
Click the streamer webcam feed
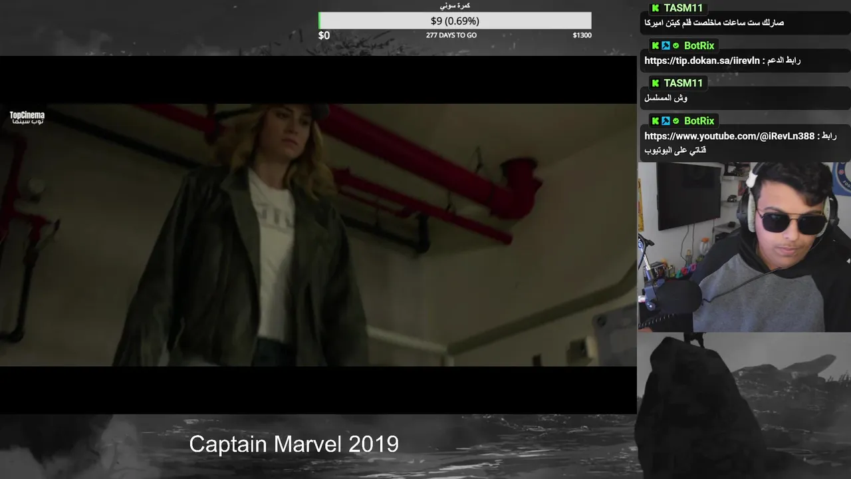(744, 247)
